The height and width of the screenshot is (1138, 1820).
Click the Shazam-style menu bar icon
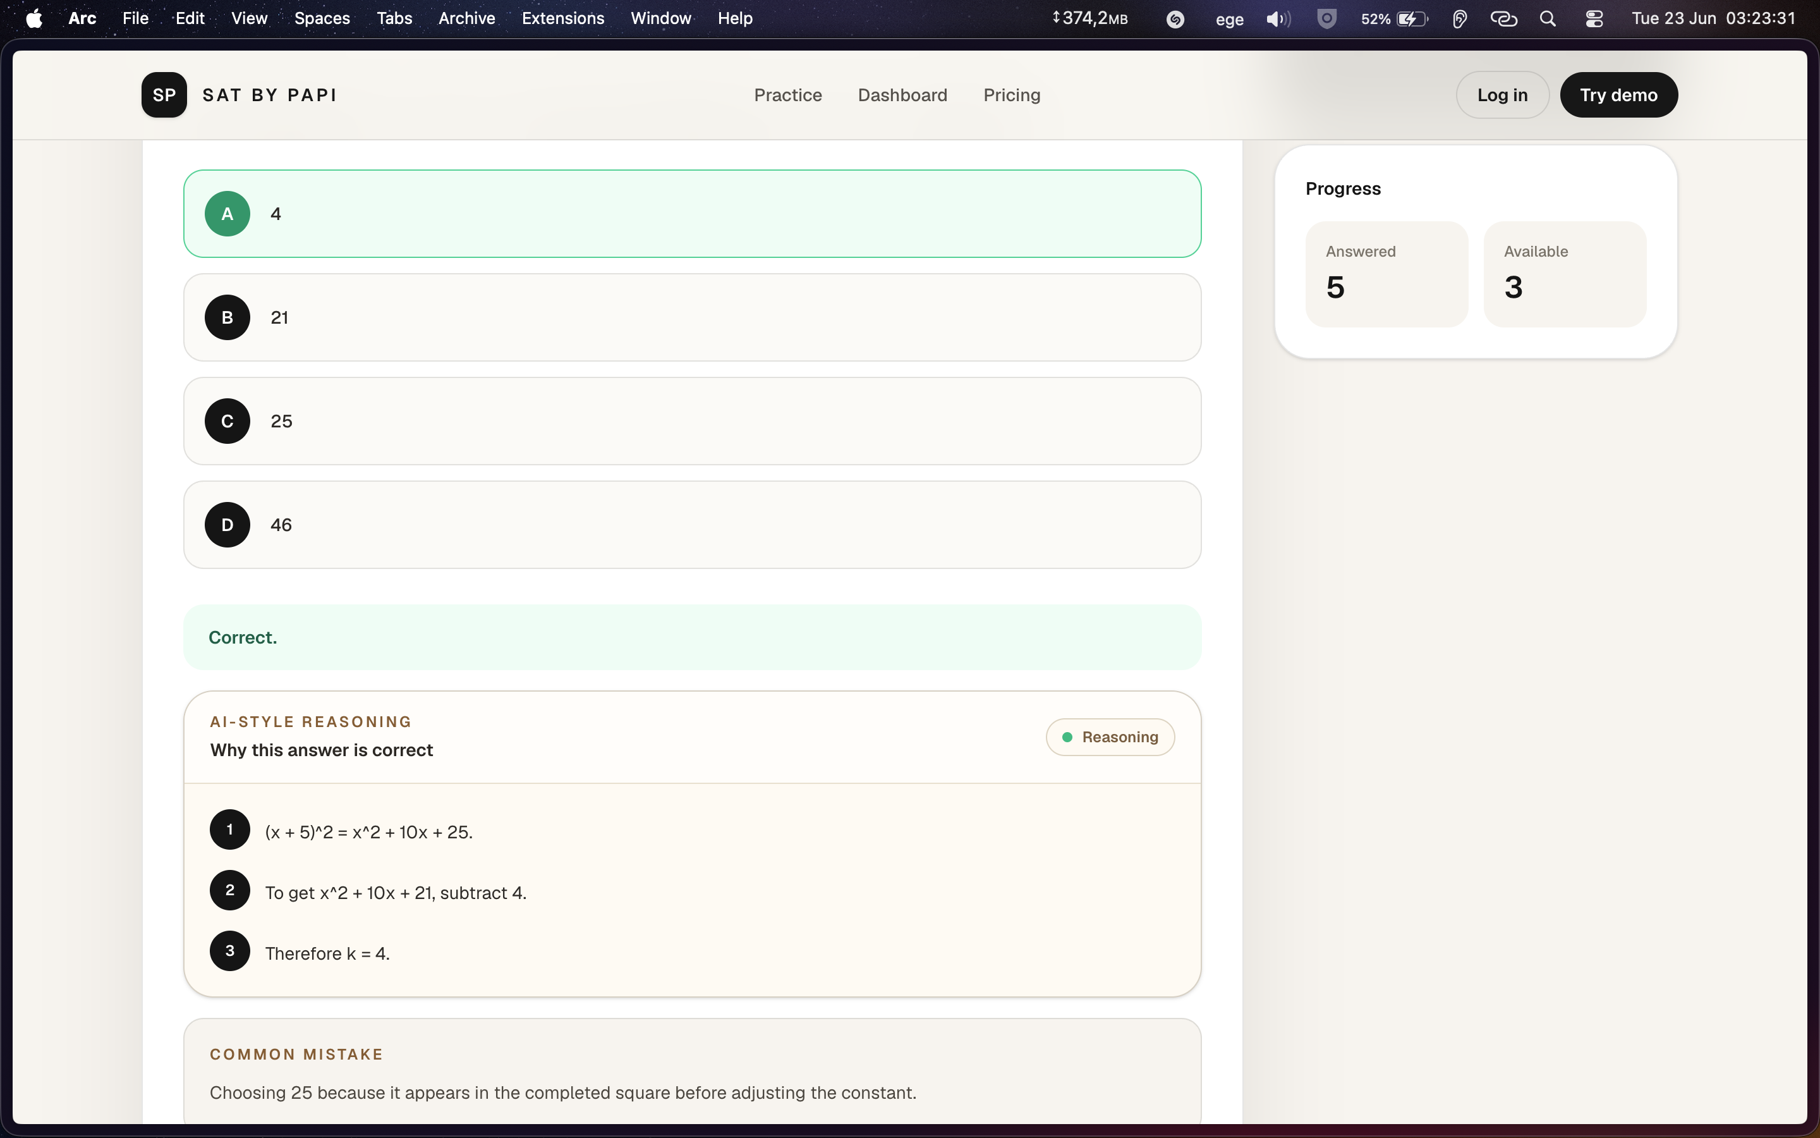click(x=1175, y=20)
